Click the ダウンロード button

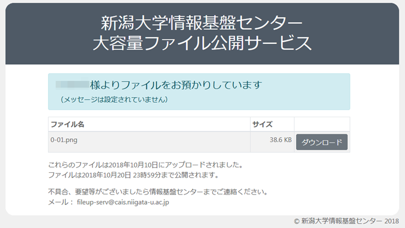coord(322,142)
